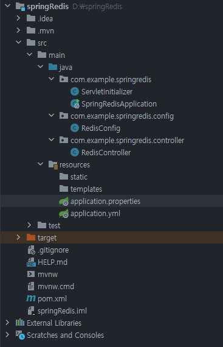Image resolution: width=223 pixels, height=347 pixels.
Task: Click the .mvn folder icon
Action: 31,30
